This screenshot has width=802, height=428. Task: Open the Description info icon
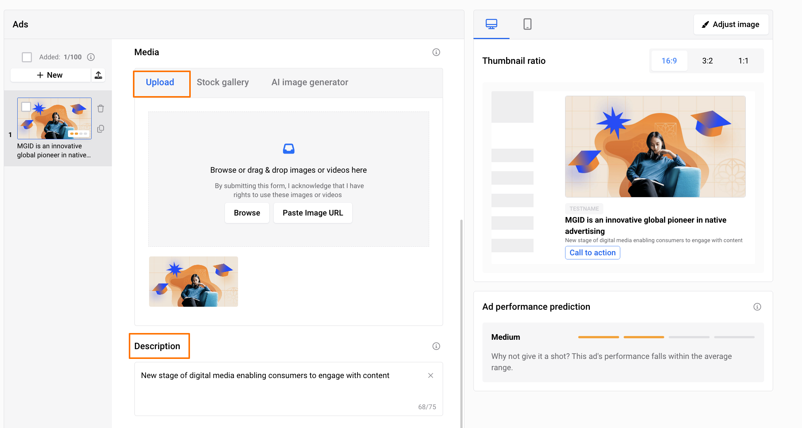point(436,346)
